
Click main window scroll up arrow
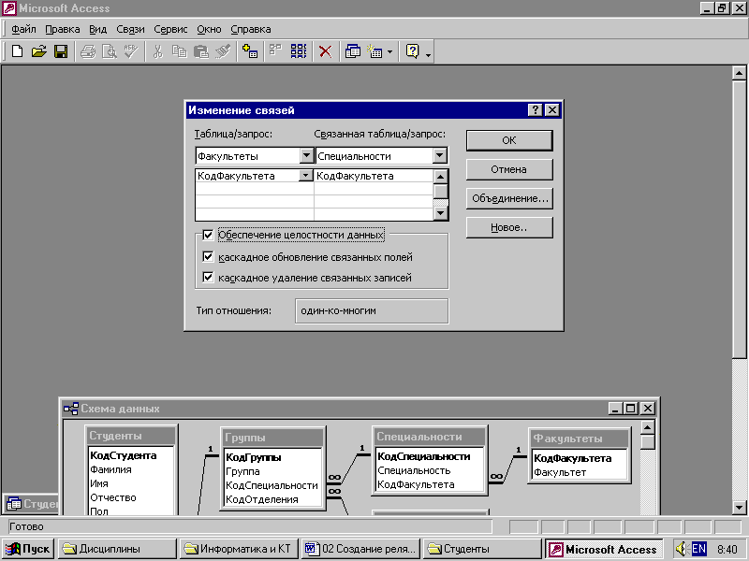pos(739,73)
